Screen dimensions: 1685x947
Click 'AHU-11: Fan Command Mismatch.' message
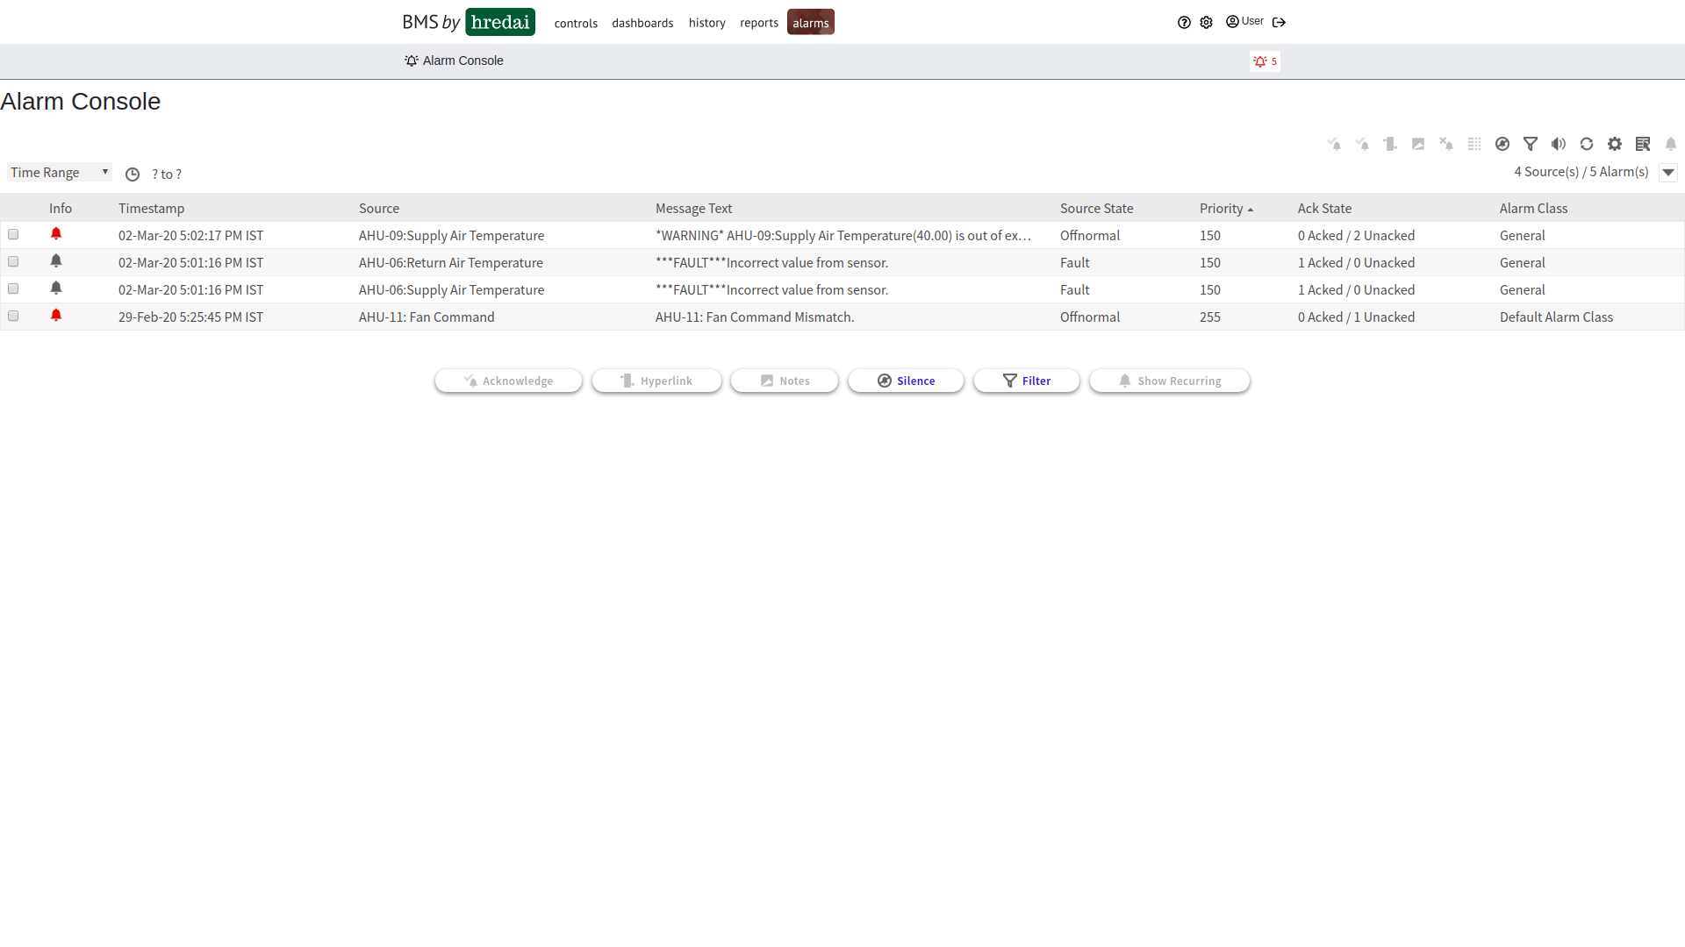click(755, 317)
